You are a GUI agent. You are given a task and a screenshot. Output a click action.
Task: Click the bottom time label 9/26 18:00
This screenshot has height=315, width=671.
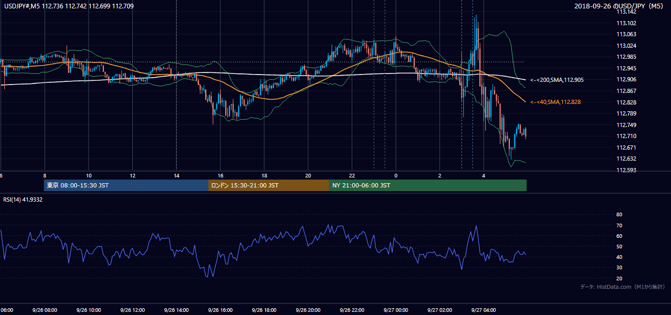point(264,310)
